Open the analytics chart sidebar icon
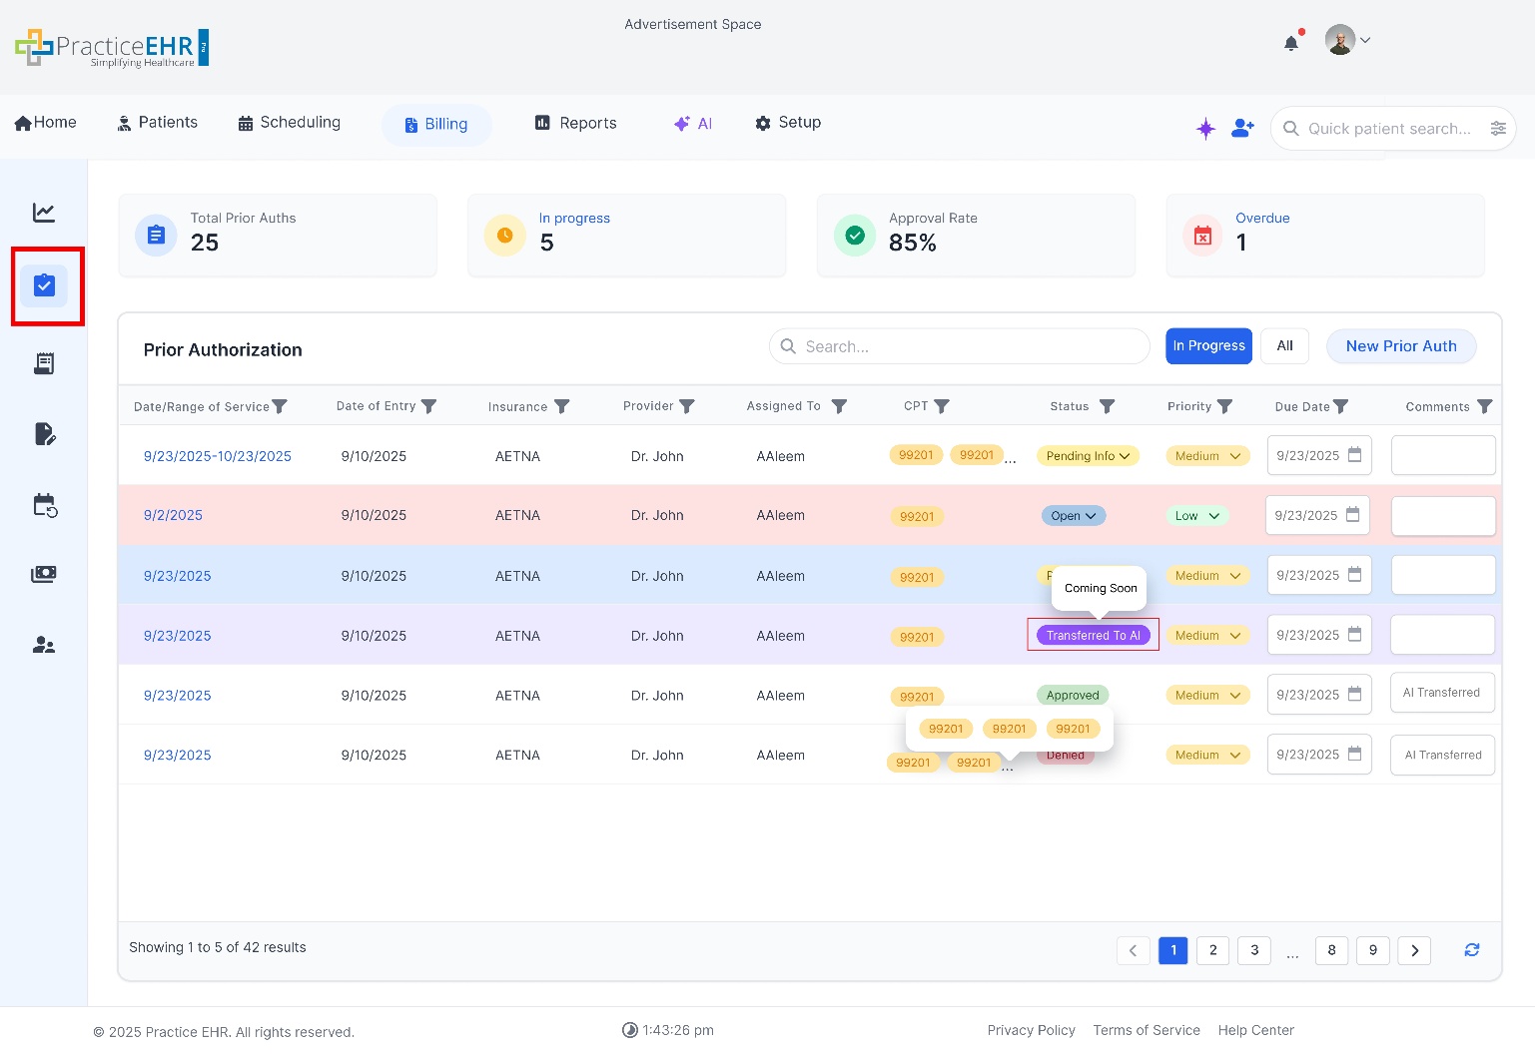Image resolution: width=1535 pixels, height=1057 pixels. 44,213
